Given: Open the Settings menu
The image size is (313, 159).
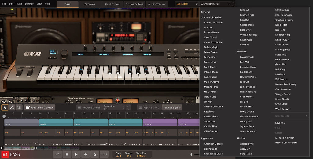Looking at the screenshot, I should [x=29, y=4].
